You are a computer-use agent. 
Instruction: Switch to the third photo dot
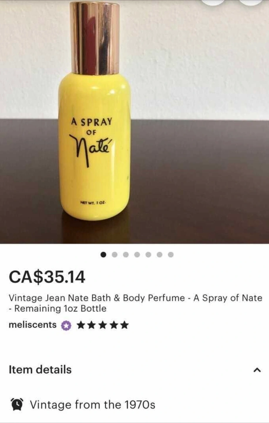pyautogui.click(x=126, y=254)
